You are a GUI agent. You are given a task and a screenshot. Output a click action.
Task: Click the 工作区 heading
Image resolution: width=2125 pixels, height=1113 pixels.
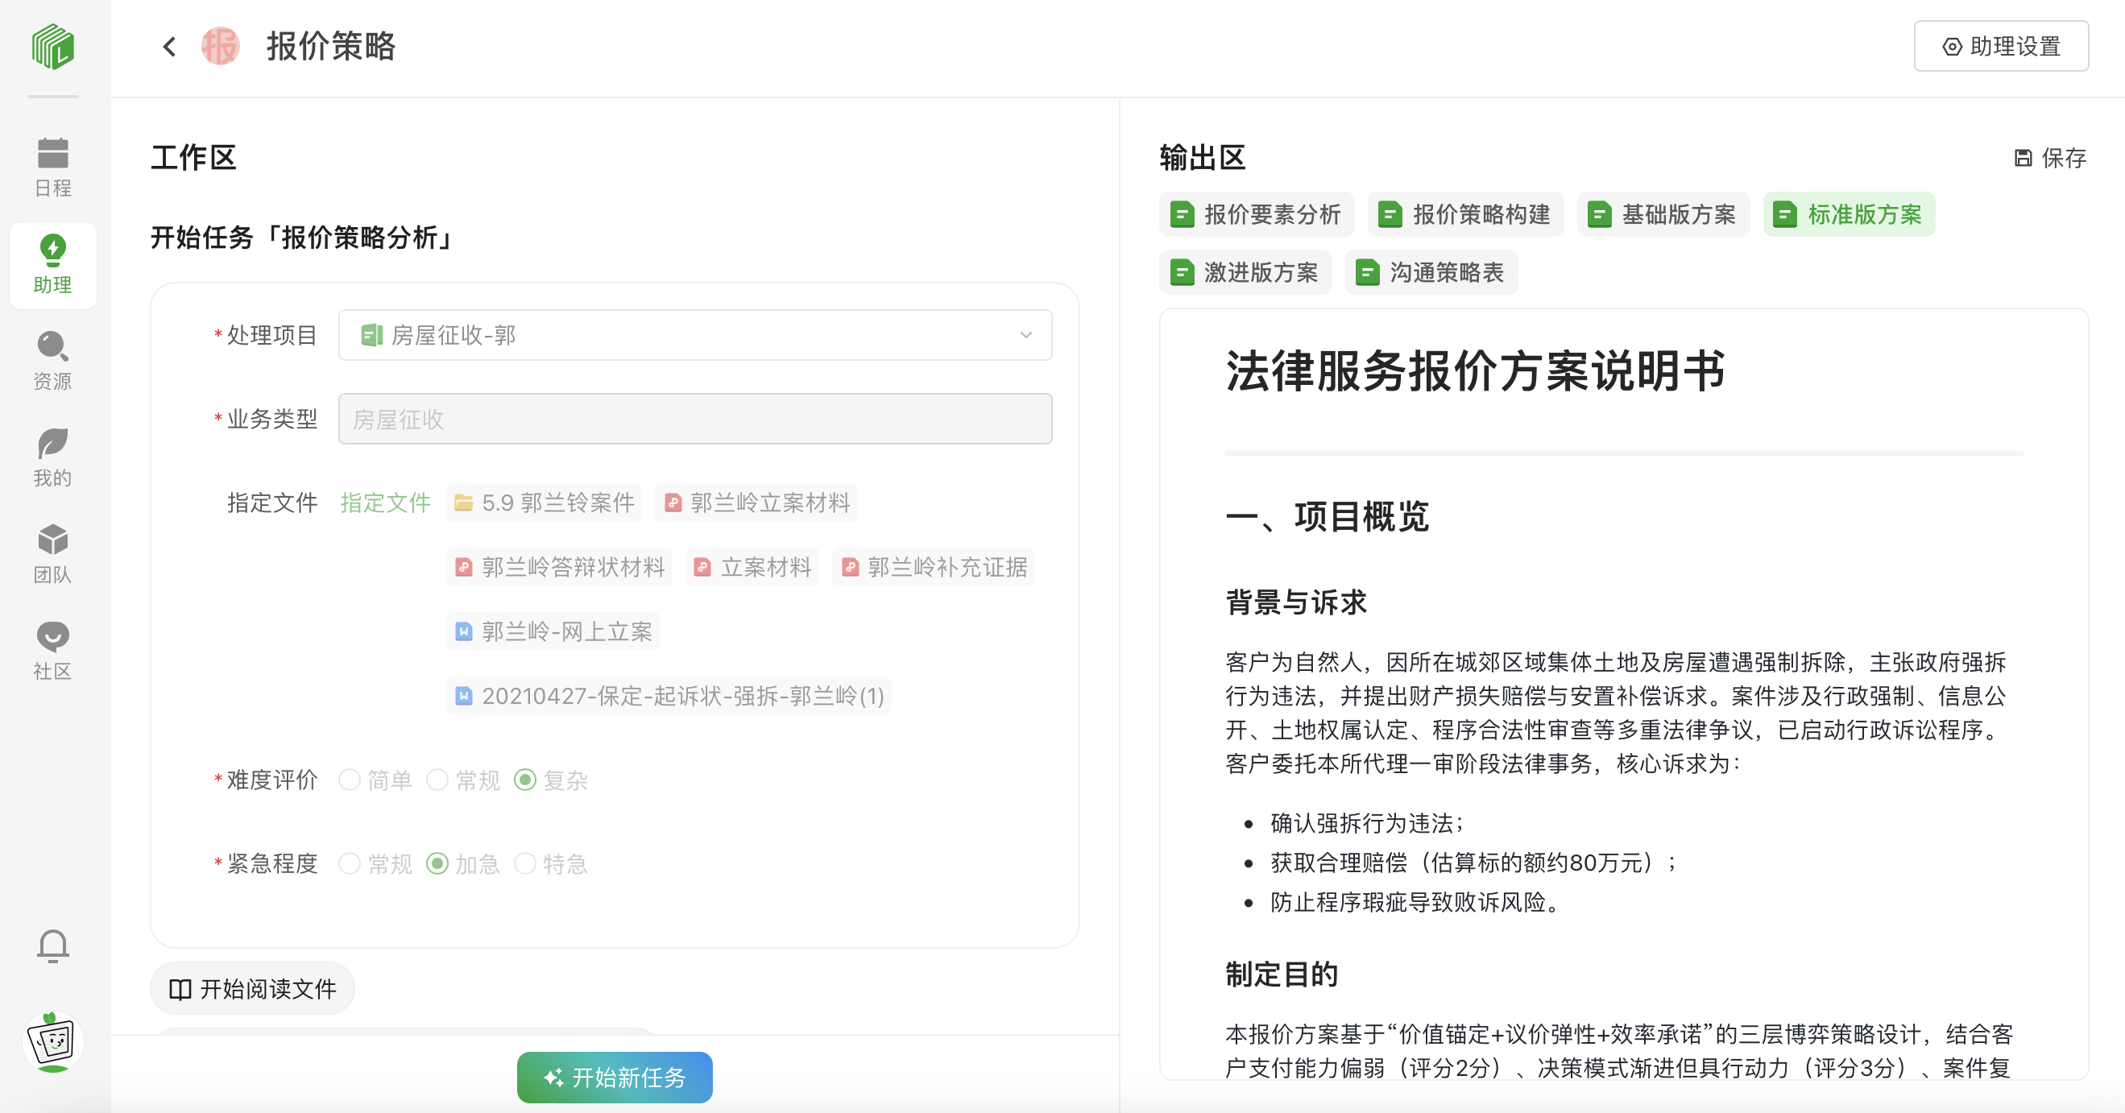point(193,158)
